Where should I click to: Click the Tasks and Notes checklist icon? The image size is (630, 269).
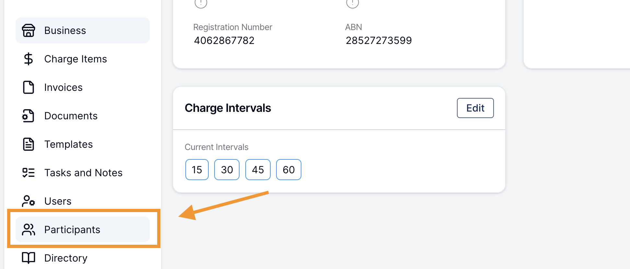(x=29, y=173)
